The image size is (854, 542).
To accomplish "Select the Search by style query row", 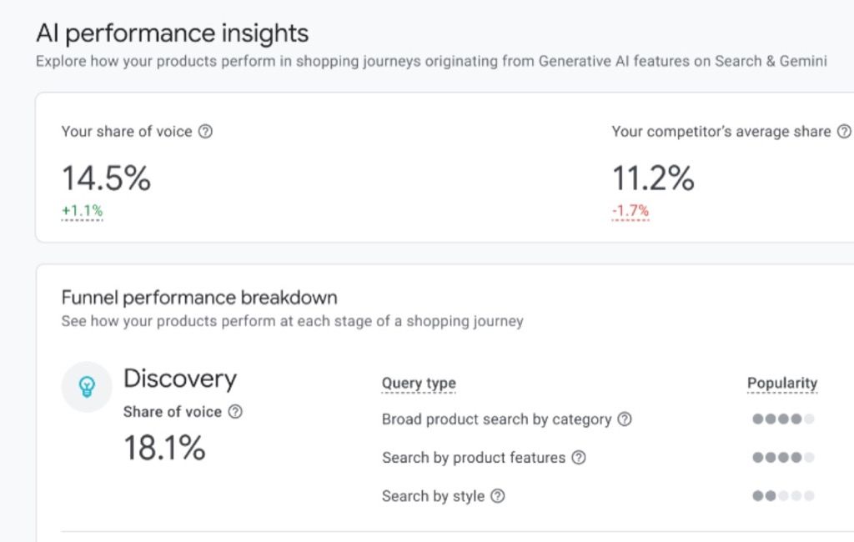I will (599, 495).
